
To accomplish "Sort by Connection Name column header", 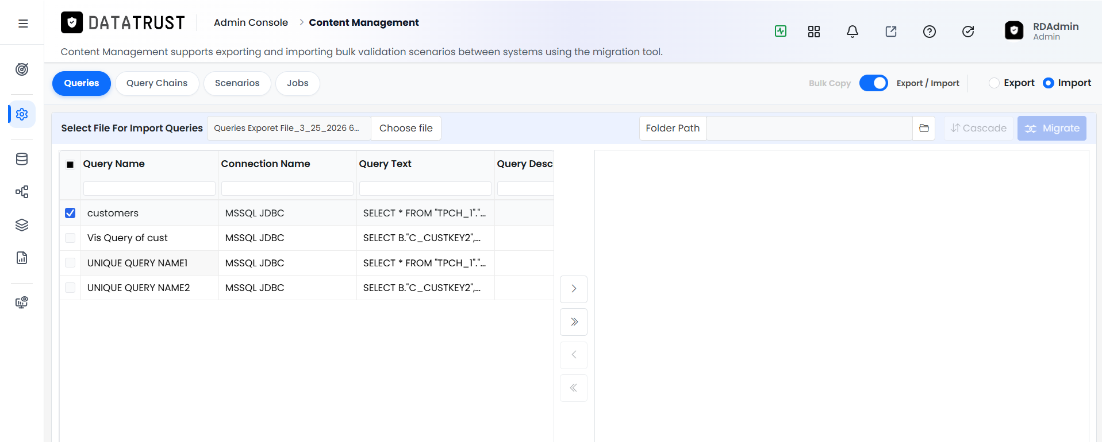I will (x=266, y=164).
